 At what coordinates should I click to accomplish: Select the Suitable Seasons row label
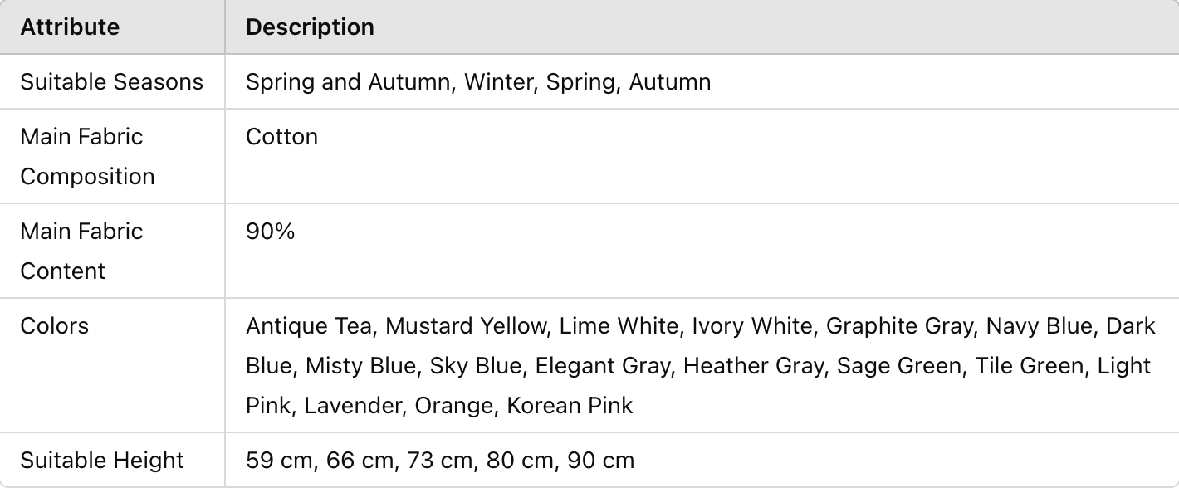click(111, 82)
